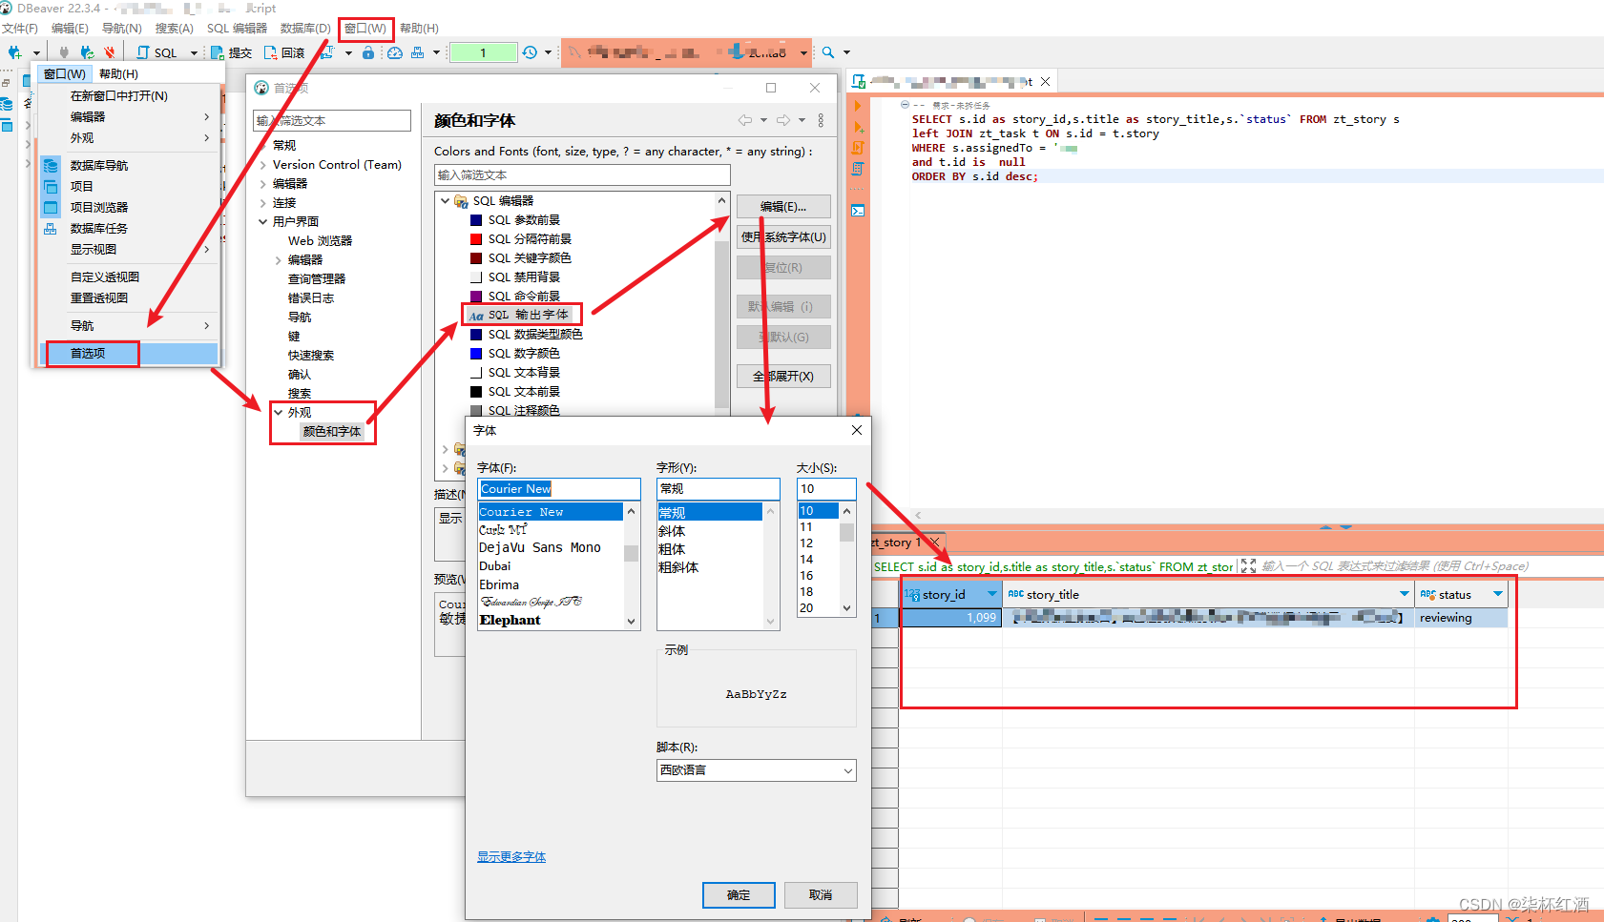
Task: Open 文件(F) menu in menu bar
Action: [20, 29]
